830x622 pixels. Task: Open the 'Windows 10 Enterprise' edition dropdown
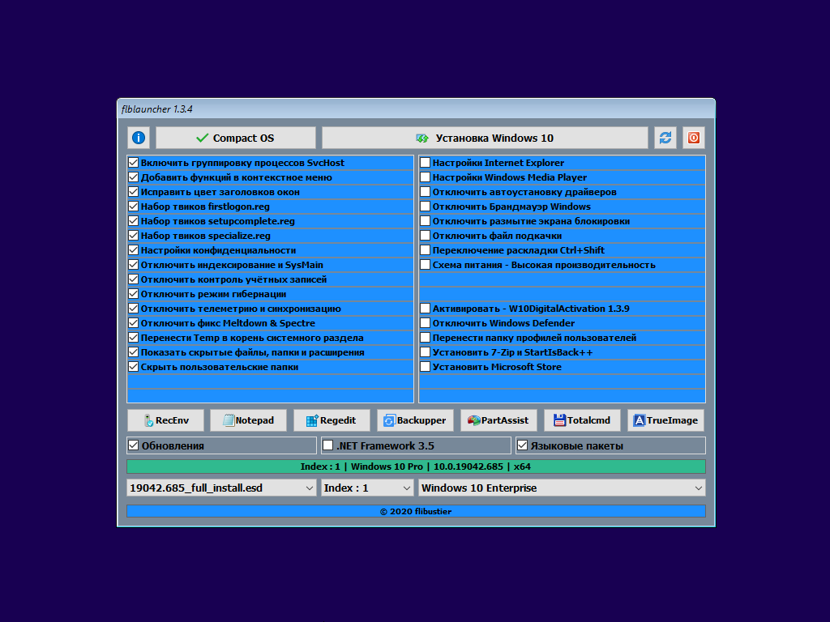pyautogui.click(x=561, y=488)
